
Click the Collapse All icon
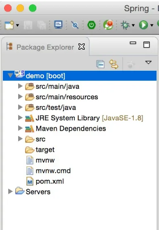click(100, 64)
